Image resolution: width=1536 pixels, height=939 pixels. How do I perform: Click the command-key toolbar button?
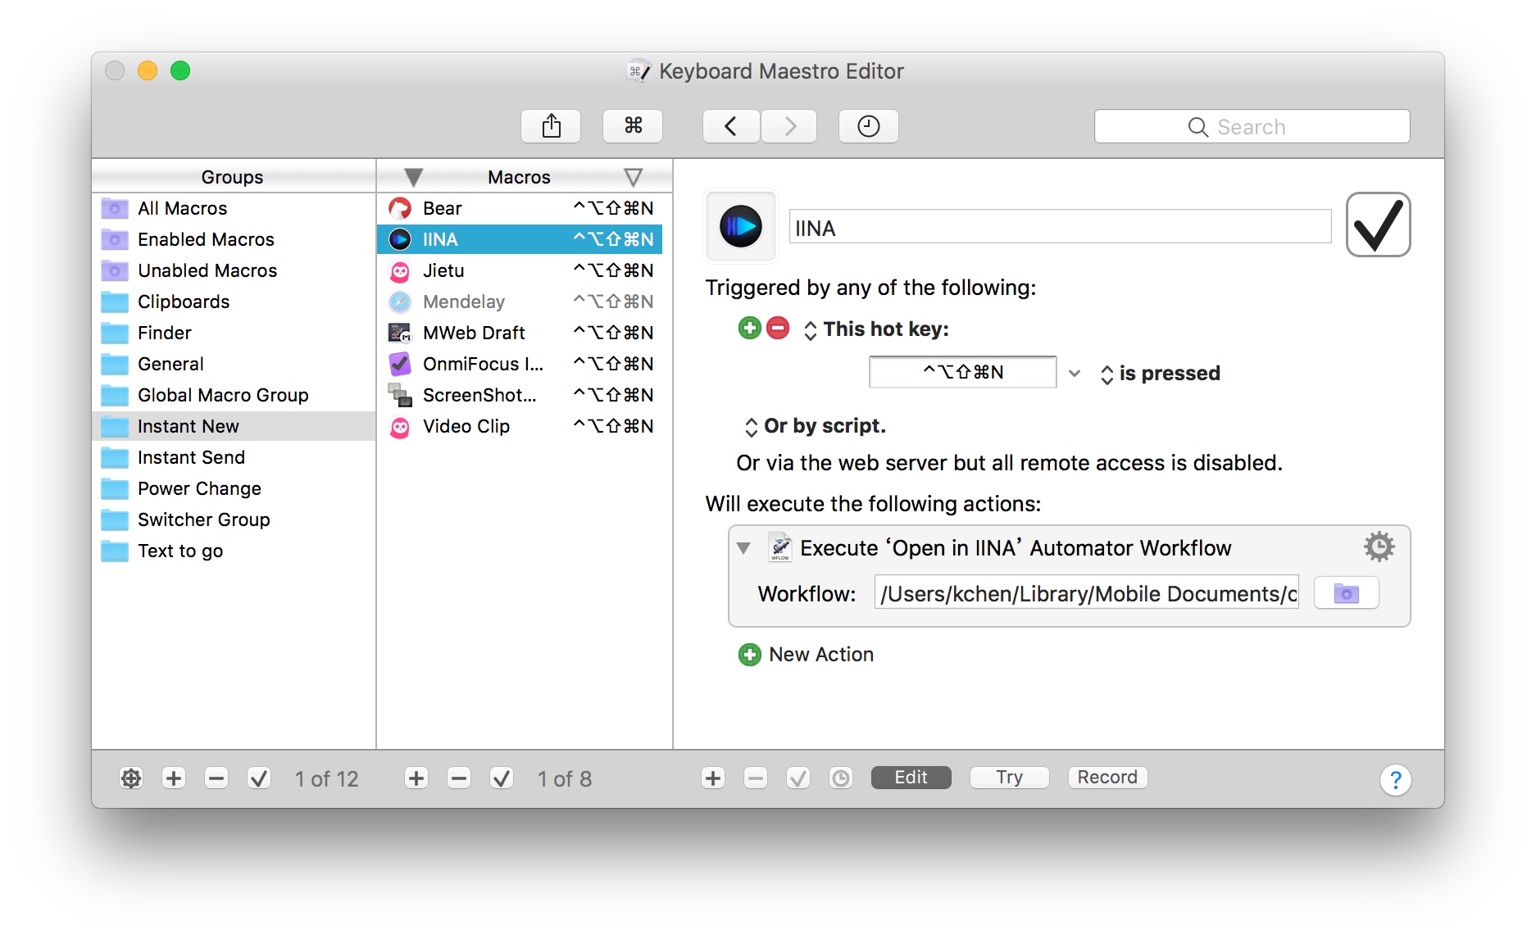(633, 126)
